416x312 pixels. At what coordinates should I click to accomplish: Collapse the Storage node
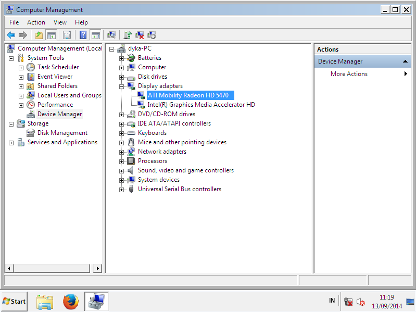[11, 124]
